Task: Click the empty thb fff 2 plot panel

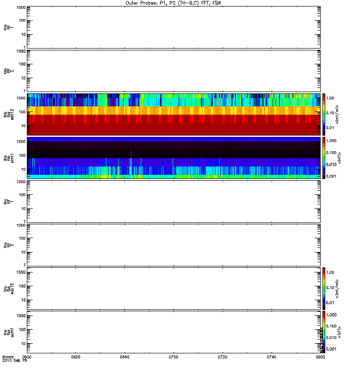Action: click(x=174, y=71)
